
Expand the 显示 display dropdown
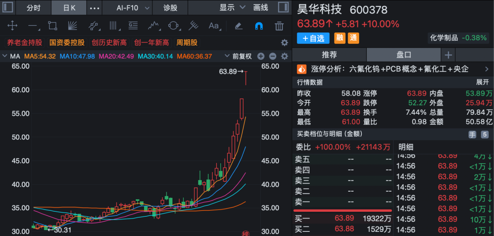[x=232, y=8]
